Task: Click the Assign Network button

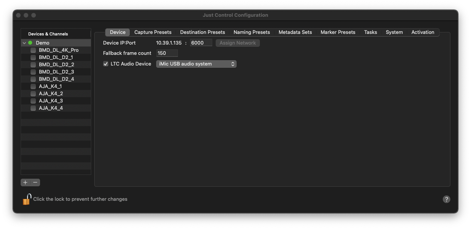Action: (x=238, y=43)
